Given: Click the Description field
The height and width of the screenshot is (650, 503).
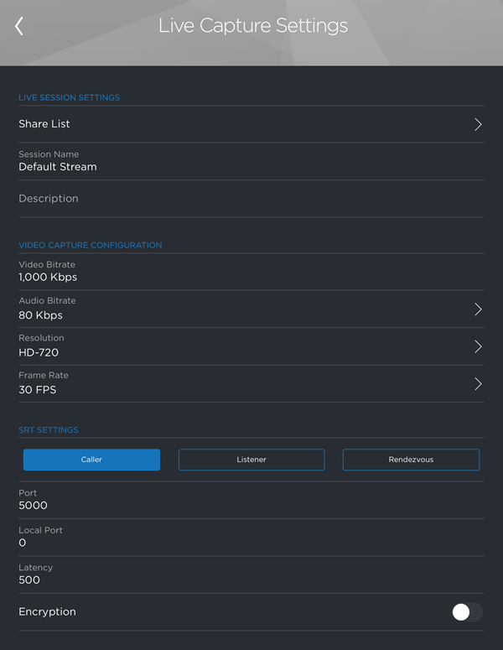Looking at the screenshot, I should click(235, 199).
